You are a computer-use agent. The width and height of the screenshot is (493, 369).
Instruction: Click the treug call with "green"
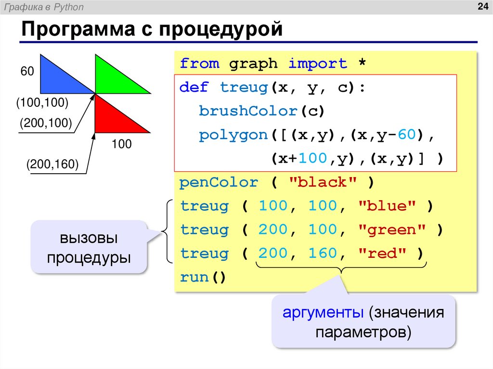coord(311,230)
